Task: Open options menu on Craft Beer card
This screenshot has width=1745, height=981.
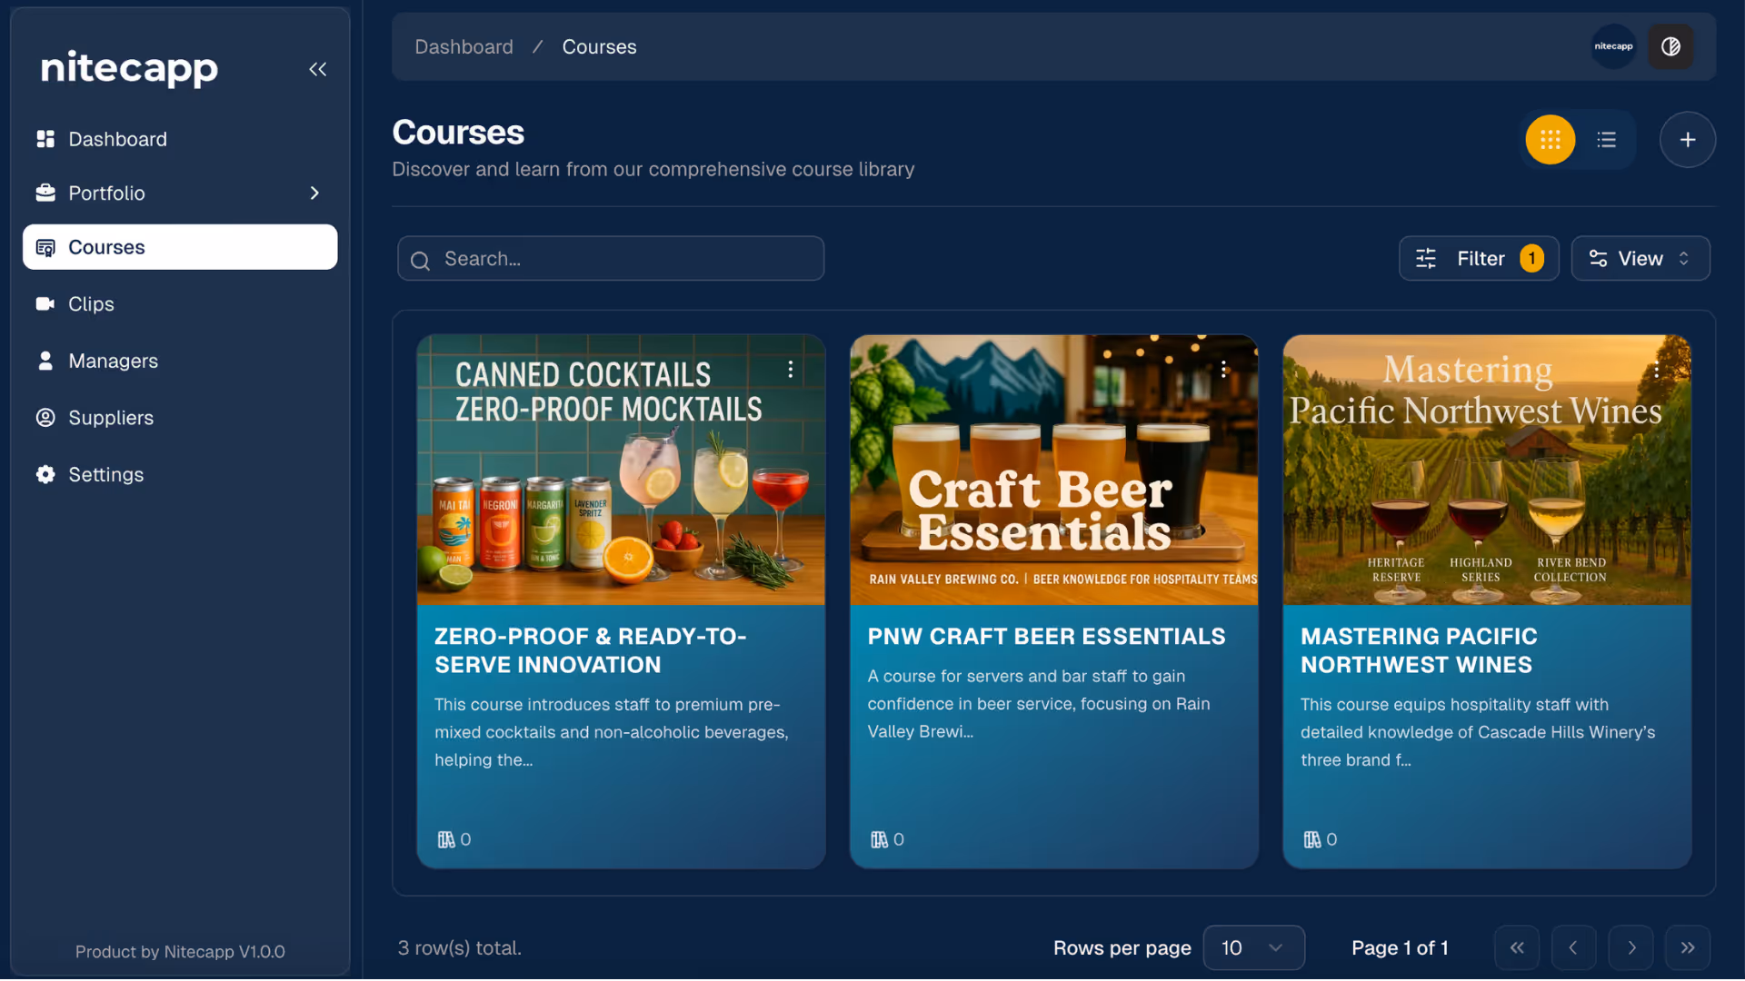Action: [1223, 369]
